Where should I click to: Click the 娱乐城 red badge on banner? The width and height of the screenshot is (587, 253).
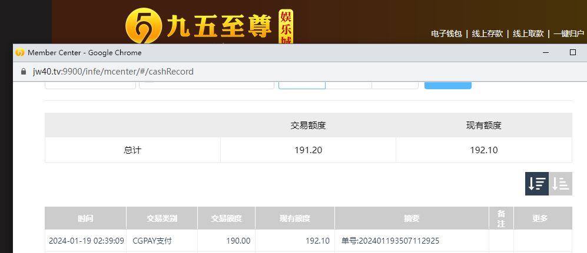pyautogui.click(x=286, y=27)
